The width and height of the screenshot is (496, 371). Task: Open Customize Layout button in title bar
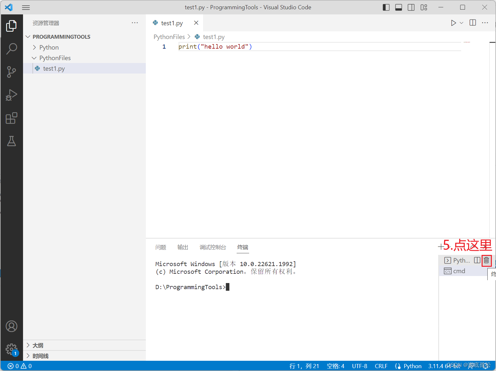coord(424,7)
